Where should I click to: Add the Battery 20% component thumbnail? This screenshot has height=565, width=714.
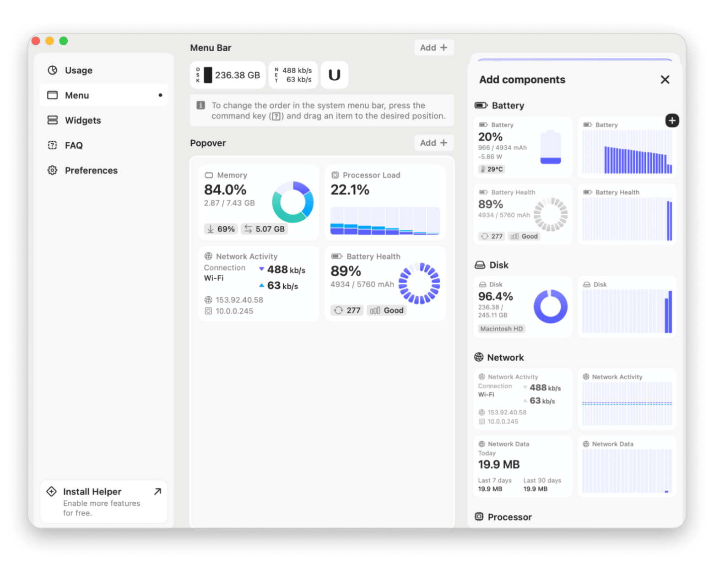(x=523, y=147)
